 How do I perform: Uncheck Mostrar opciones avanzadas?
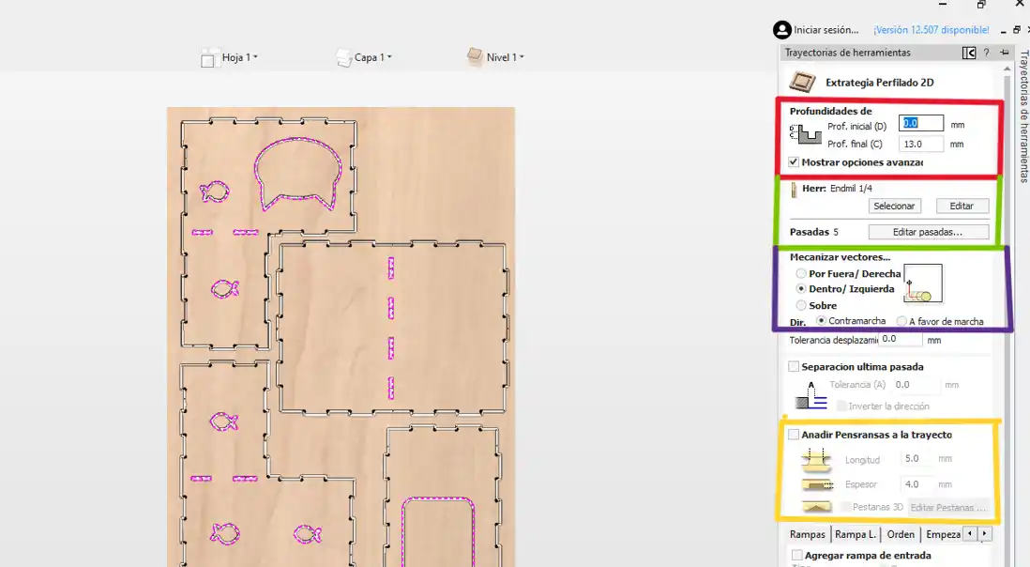tap(793, 161)
